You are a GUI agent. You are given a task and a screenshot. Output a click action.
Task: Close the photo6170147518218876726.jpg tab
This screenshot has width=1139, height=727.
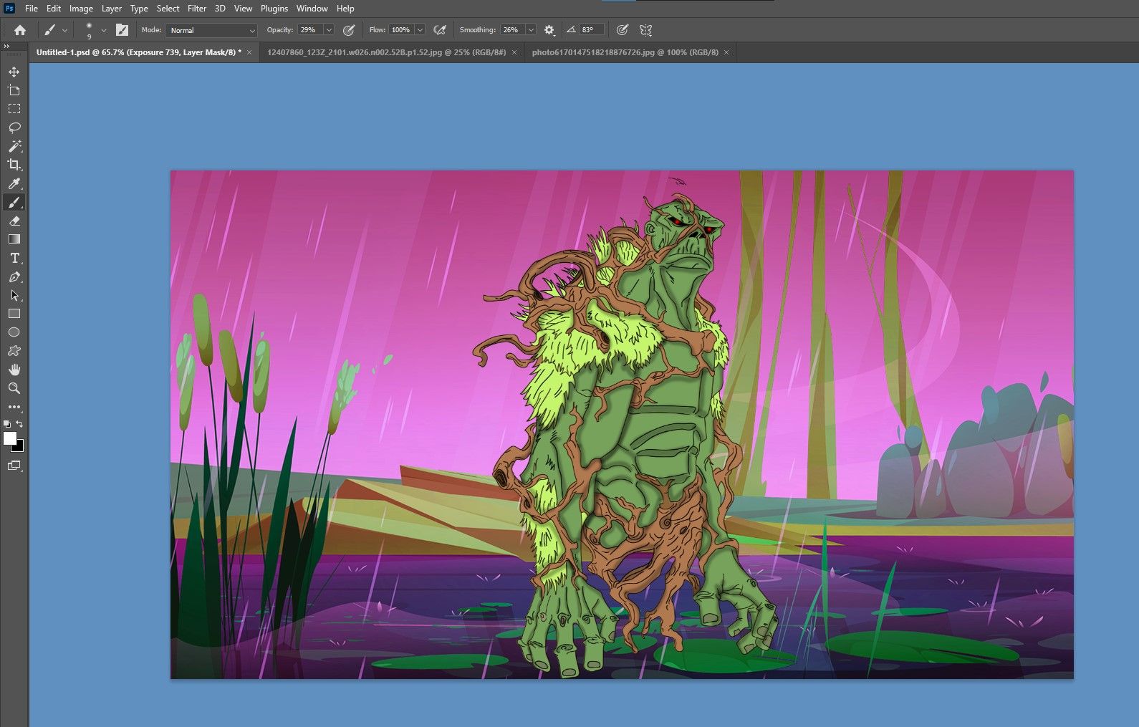[x=726, y=52]
